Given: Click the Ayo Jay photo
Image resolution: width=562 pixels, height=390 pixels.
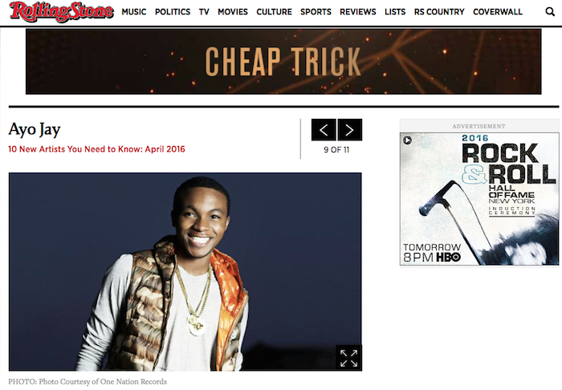Looking at the screenshot, I should (185, 272).
